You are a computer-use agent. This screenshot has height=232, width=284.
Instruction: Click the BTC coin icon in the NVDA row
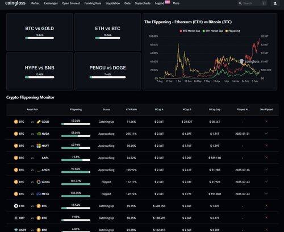(x=16, y=134)
